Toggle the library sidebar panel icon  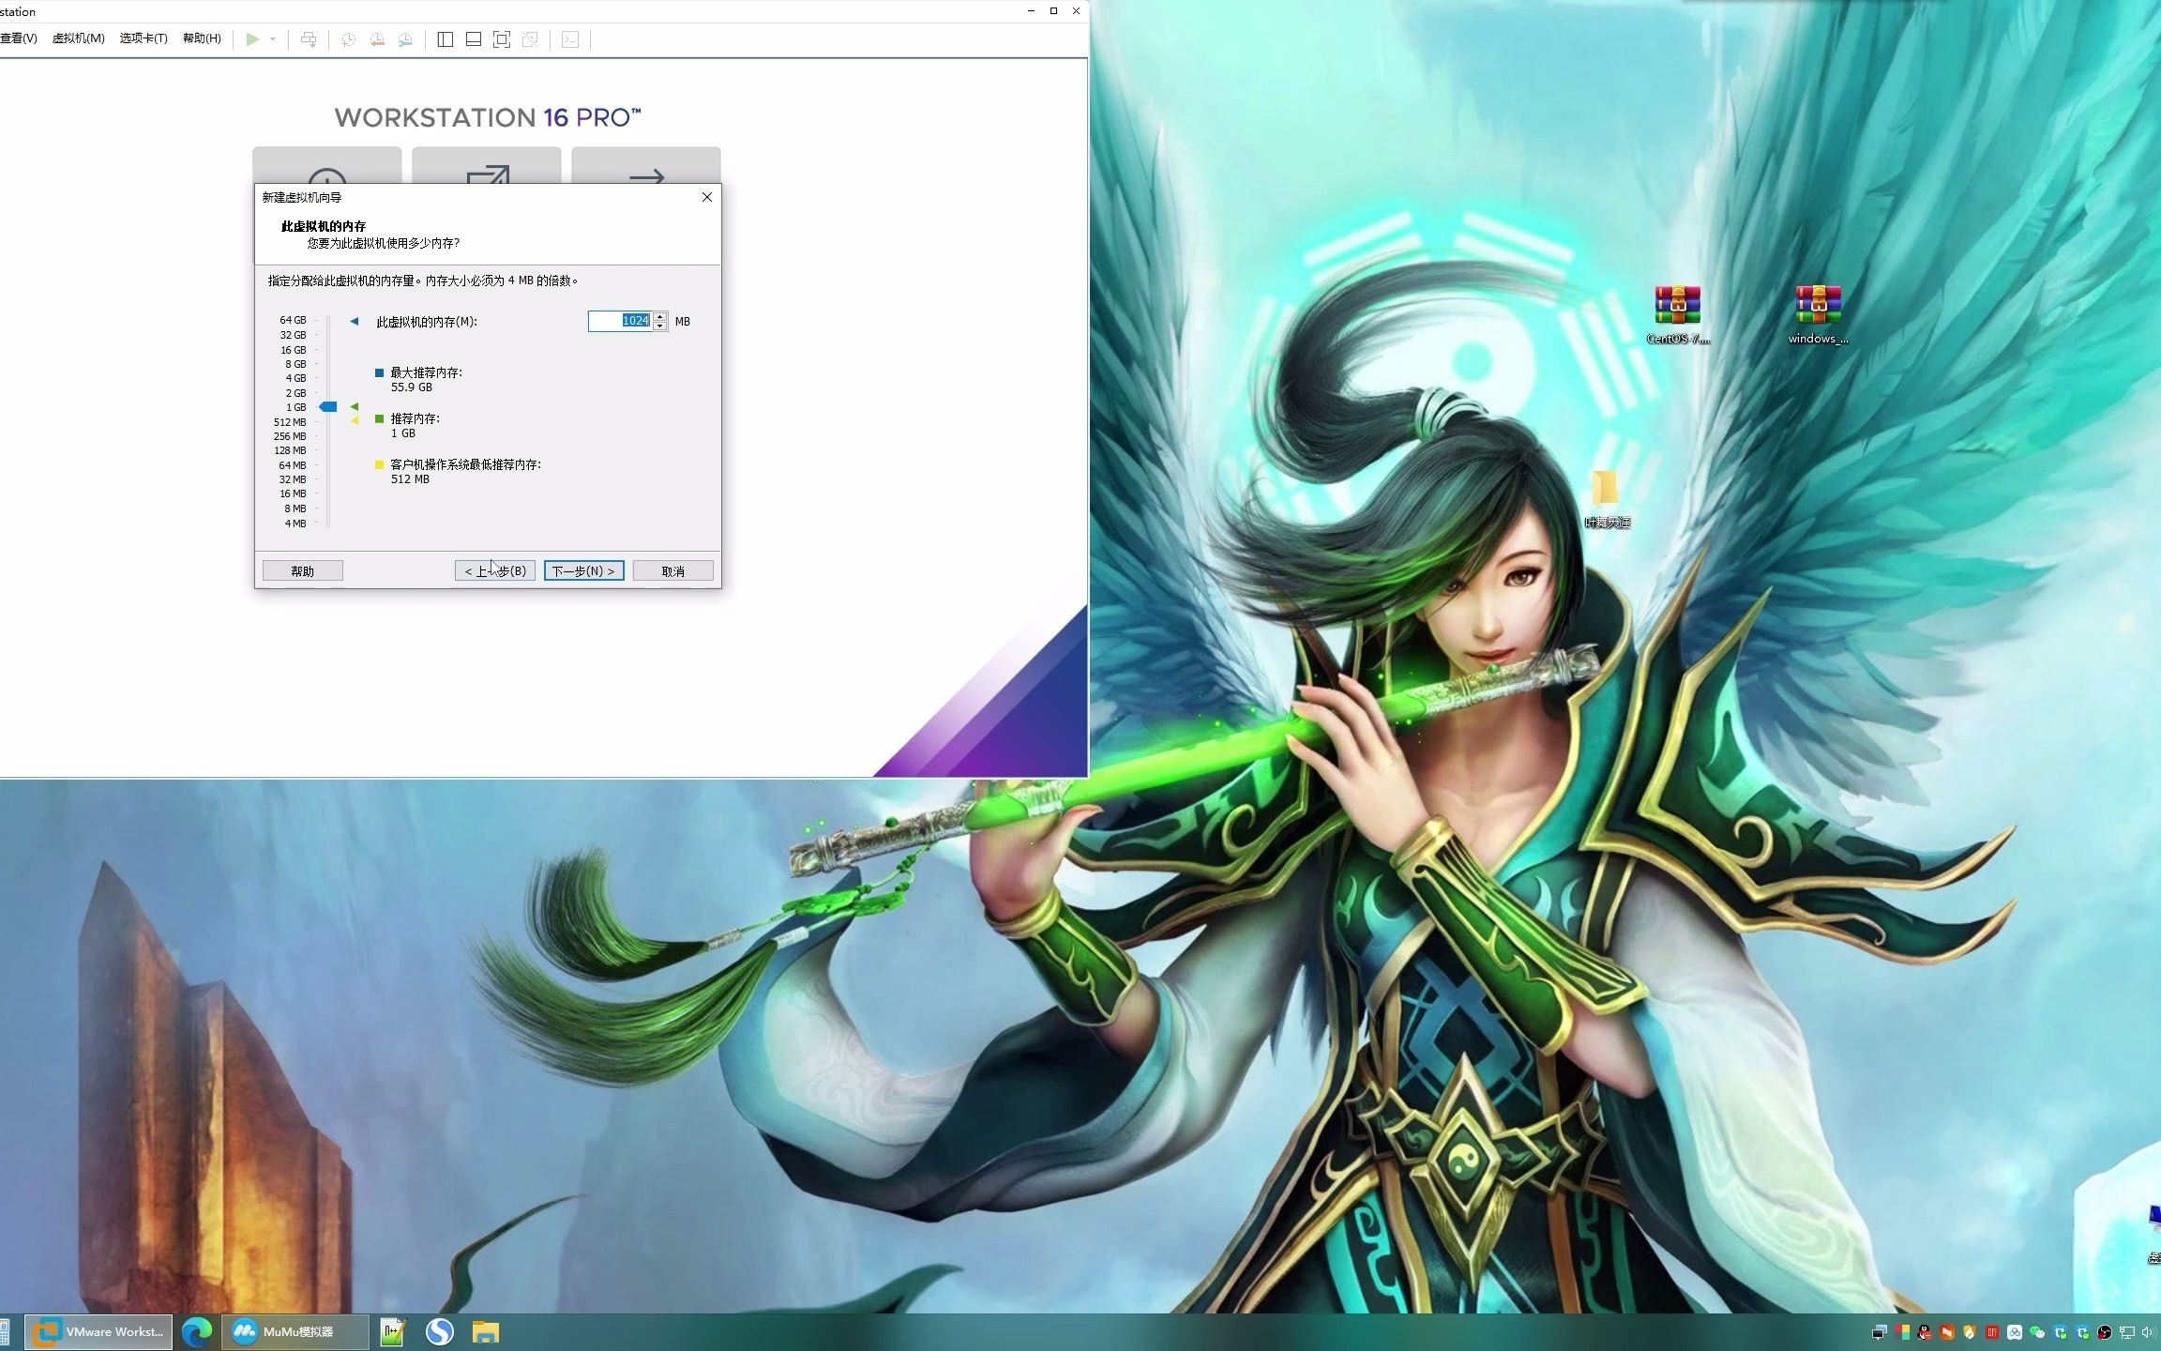[x=446, y=38]
